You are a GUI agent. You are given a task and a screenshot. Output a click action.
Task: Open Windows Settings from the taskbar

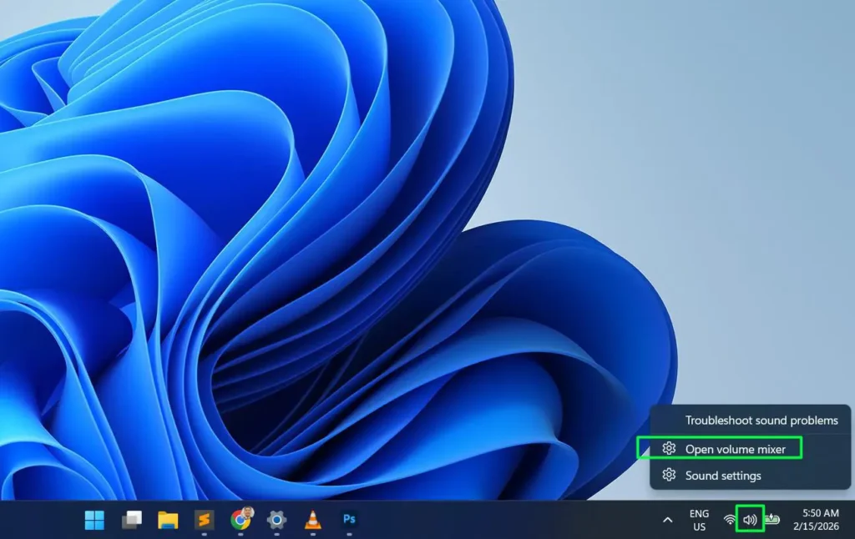(x=276, y=520)
